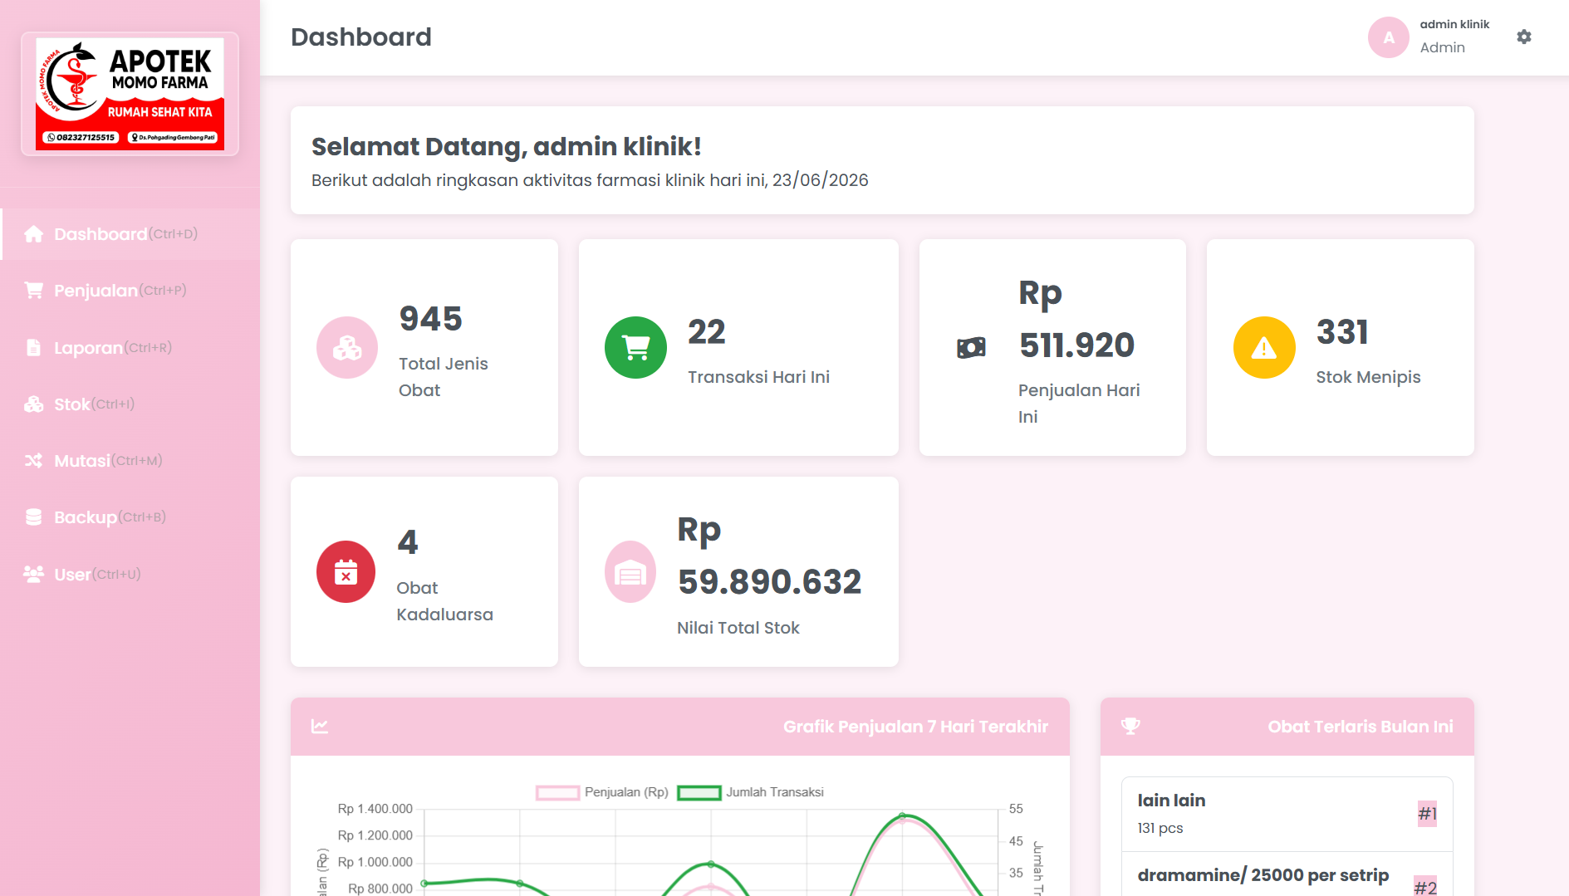Open the Dashboard menu item
The width and height of the screenshot is (1569, 896).
pos(130,234)
